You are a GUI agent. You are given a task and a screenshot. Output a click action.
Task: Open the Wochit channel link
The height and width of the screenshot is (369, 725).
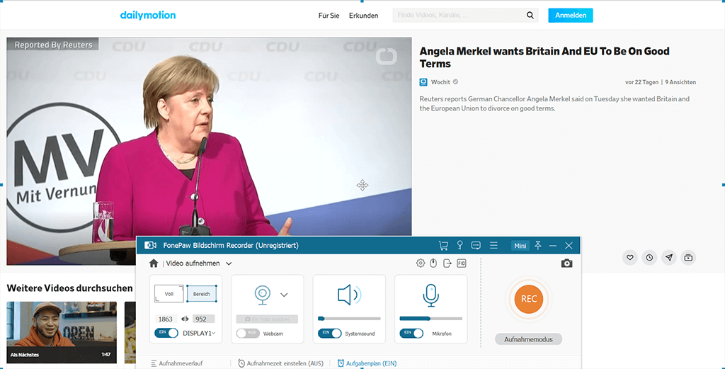440,82
